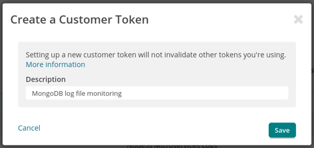This screenshot has height=148, width=314.
Task: Click the word Create in the heading
Action: click(x=28, y=20)
